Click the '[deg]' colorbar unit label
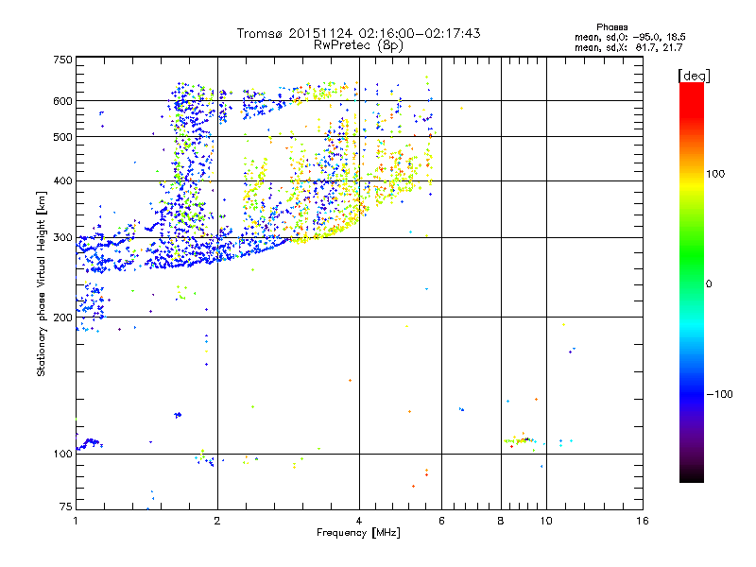756x567 pixels. pos(694,76)
